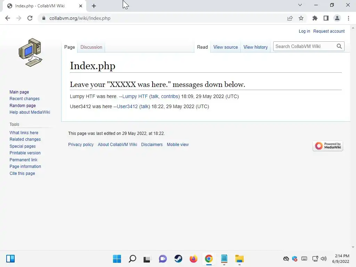This screenshot has width=356, height=267.
Task: Click the Permanent link entry
Action: [23, 160]
